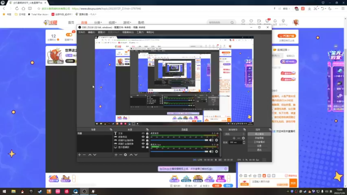Viewport: 347px width, 195px height.
Task: Adjust the desktop audio volume slider
Action: [x=179, y=140]
